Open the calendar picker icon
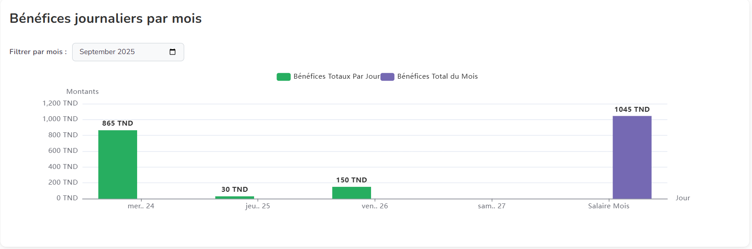The width and height of the screenshot is (752, 249). pos(173,52)
